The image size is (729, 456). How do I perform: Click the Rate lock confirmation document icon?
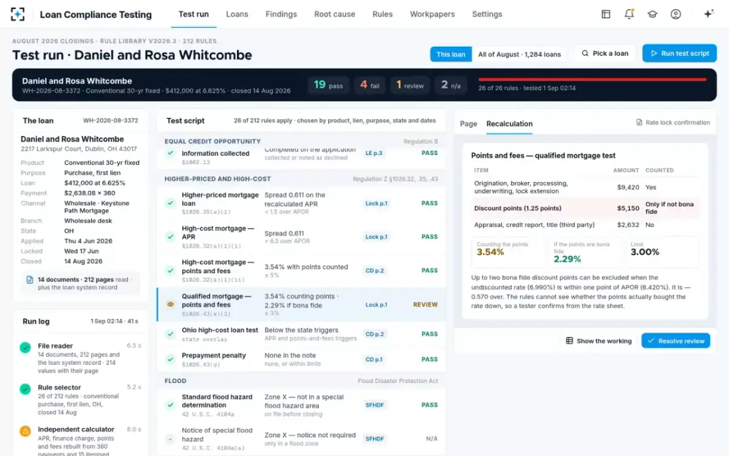tap(639, 122)
